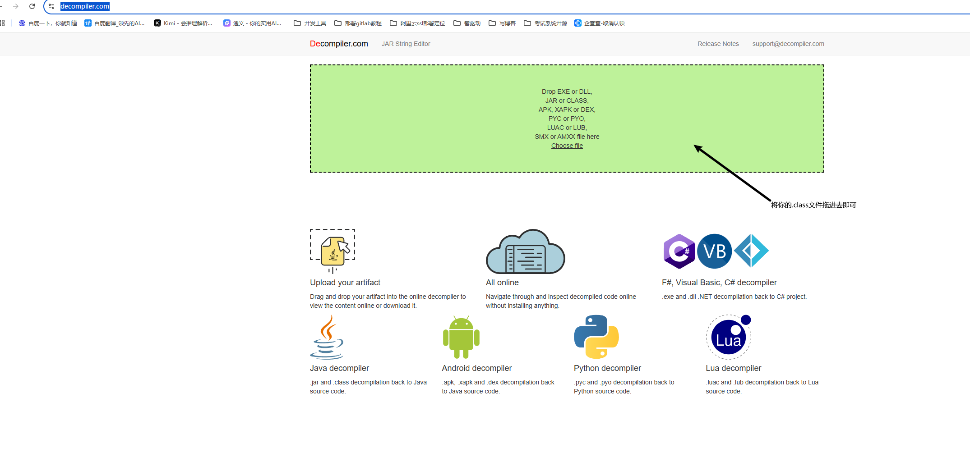Click the All online cloud icon

coord(525,251)
